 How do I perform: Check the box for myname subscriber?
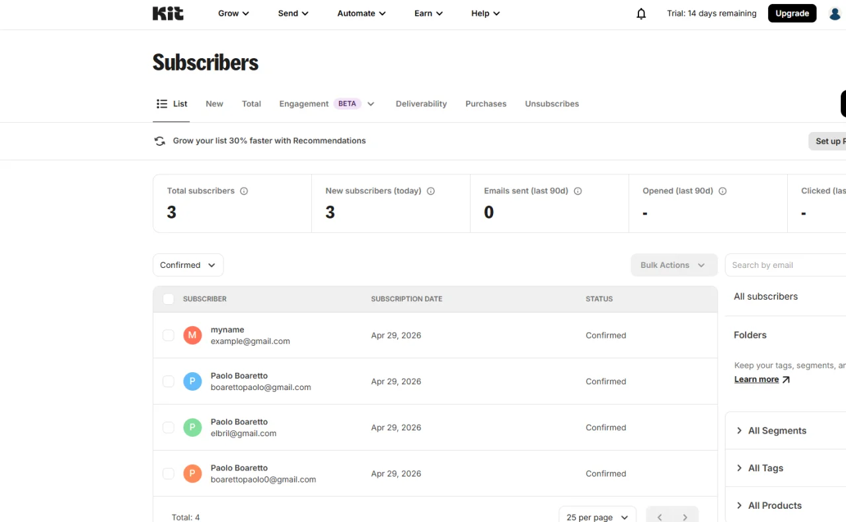pos(169,335)
